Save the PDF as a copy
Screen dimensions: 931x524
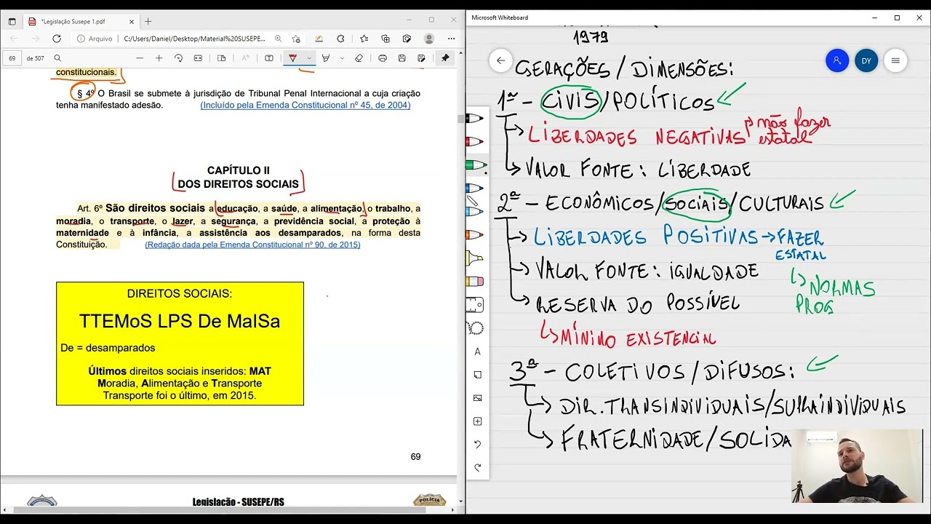421,58
